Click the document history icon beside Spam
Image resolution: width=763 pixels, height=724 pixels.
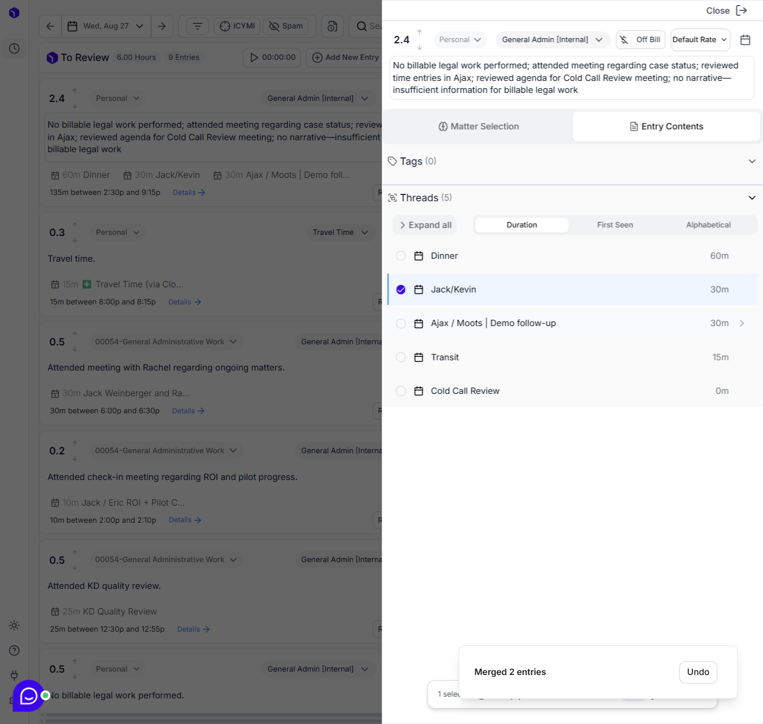333,26
